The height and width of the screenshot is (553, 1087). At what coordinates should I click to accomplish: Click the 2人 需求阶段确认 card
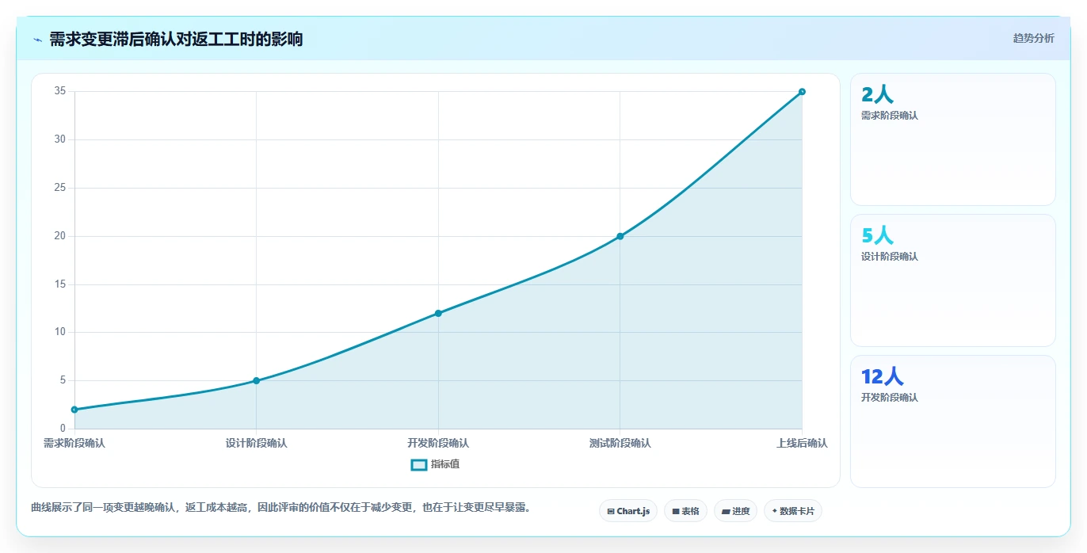[953, 139]
